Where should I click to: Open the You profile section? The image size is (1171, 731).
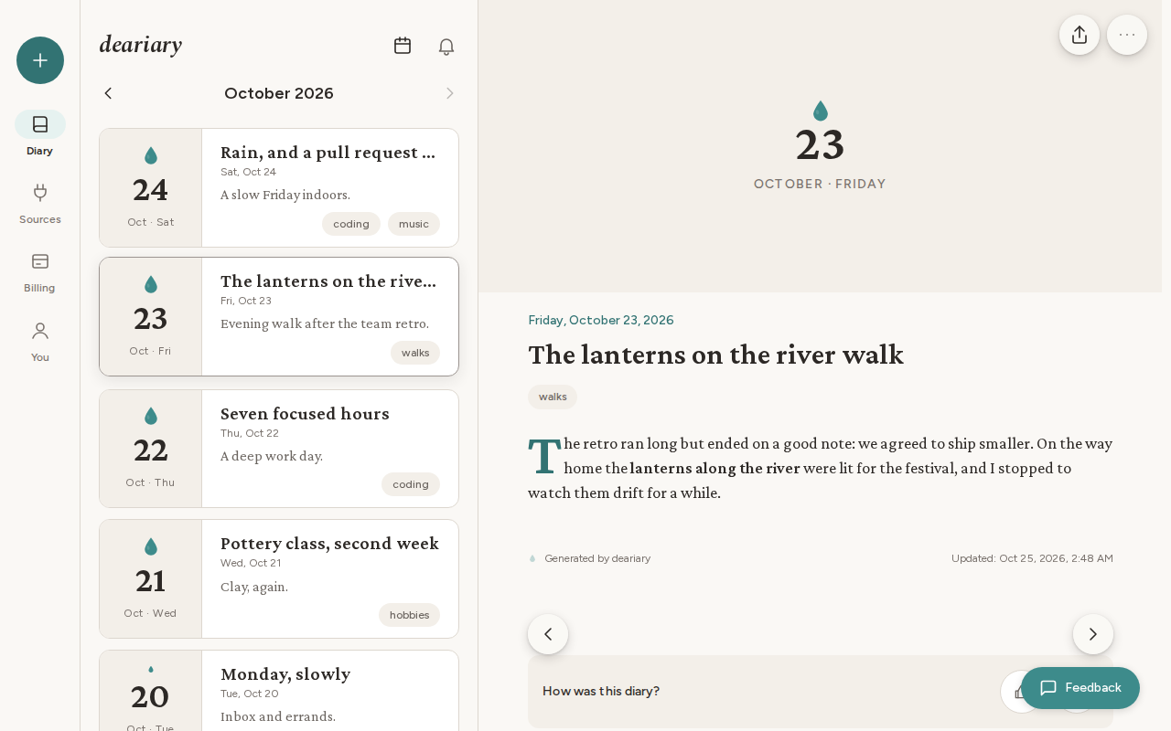40,341
